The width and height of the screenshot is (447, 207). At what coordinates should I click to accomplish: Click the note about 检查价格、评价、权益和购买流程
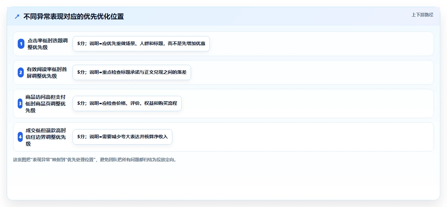click(x=127, y=103)
